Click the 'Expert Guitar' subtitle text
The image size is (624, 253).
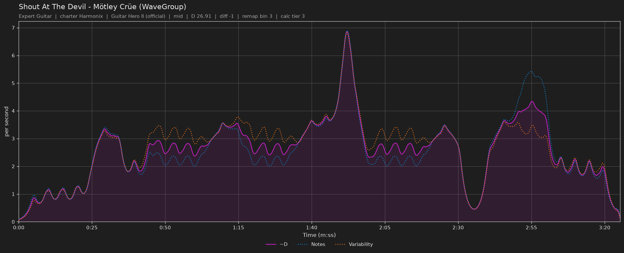[x=35, y=16]
